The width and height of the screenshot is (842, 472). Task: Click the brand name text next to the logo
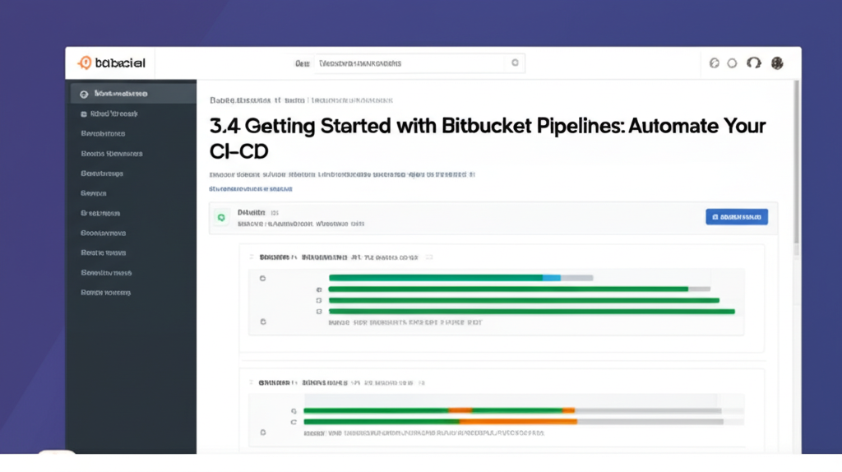pyautogui.click(x=120, y=62)
